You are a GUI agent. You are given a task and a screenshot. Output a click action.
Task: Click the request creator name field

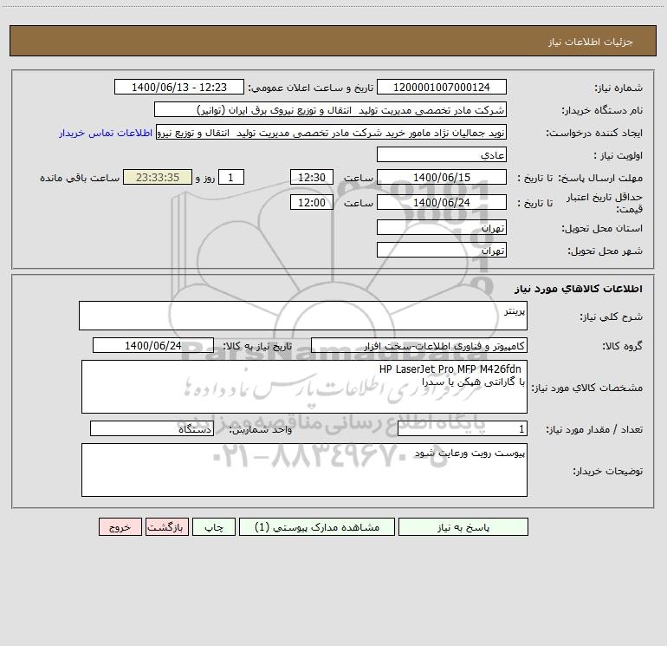[x=332, y=133]
